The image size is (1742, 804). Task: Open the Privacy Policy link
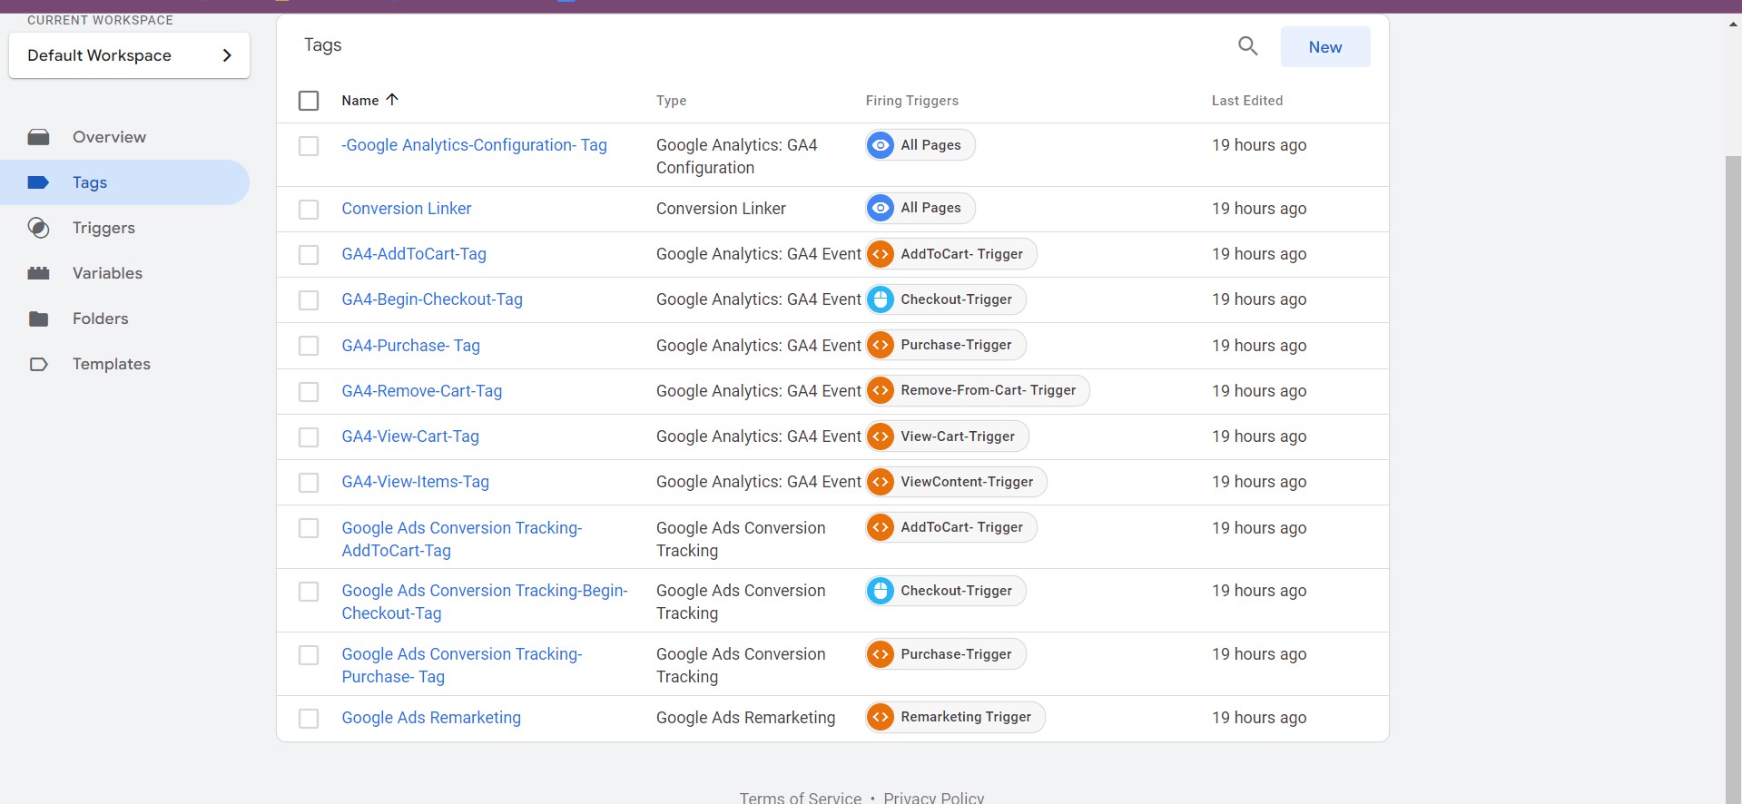click(933, 797)
